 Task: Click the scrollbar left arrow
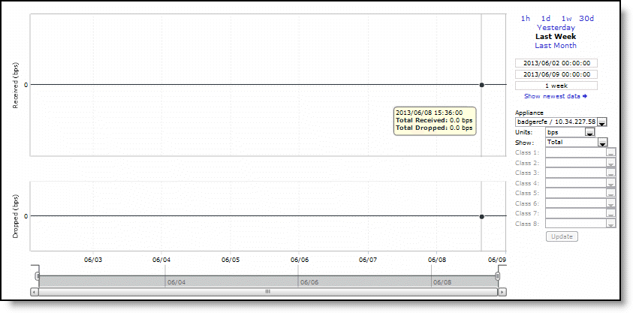[34, 291]
